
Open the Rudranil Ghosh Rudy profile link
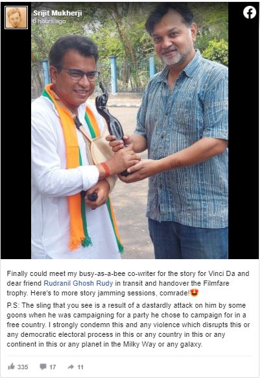[78, 283]
